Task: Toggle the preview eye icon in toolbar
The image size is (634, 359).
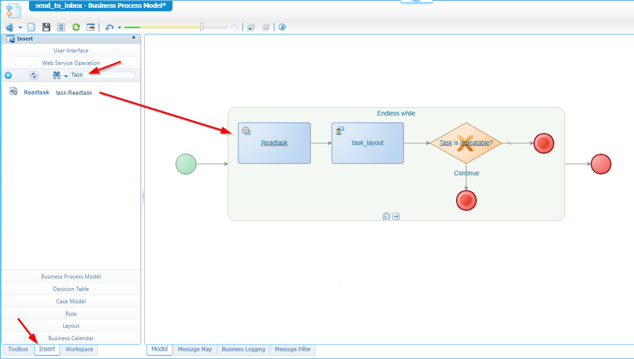Action: [91, 27]
